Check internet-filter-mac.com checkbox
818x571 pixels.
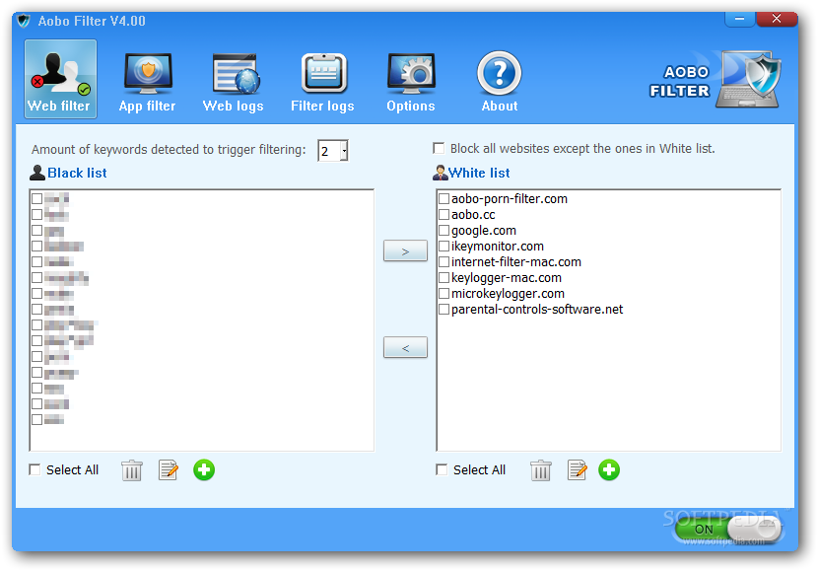tap(443, 262)
